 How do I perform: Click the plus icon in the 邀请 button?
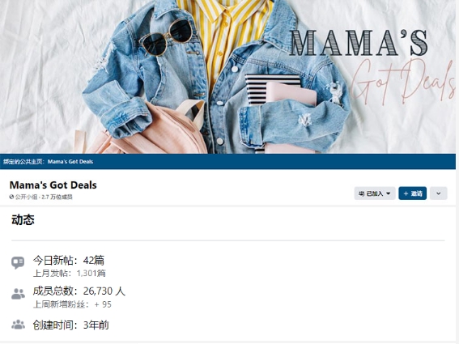click(406, 193)
